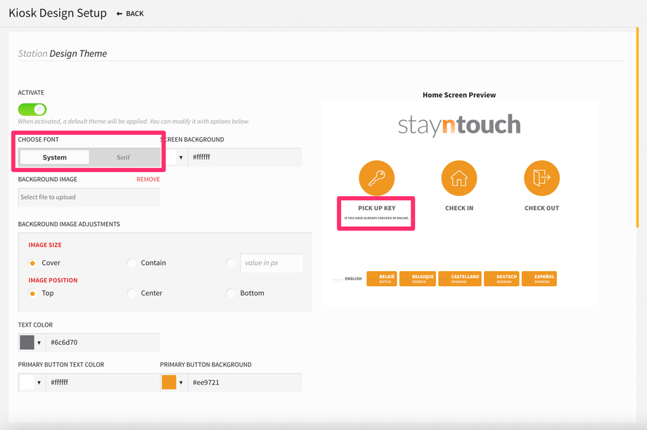The height and width of the screenshot is (430, 647).
Task: Open the Text Color dropdown arrow
Action: point(39,343)
